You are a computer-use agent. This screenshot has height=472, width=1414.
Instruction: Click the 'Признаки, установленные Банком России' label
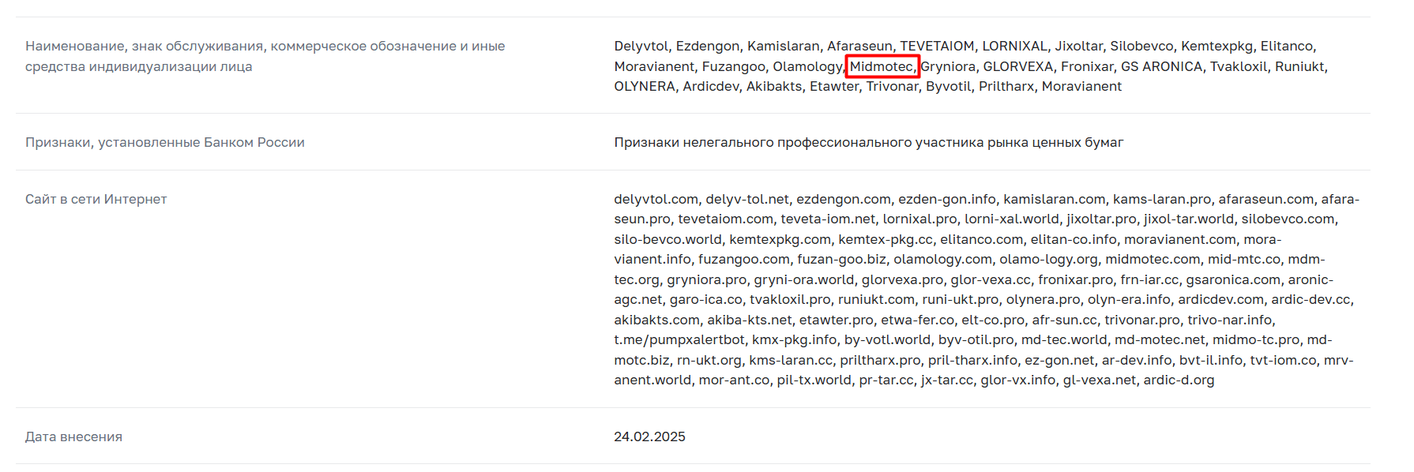[x=165, y=143]
